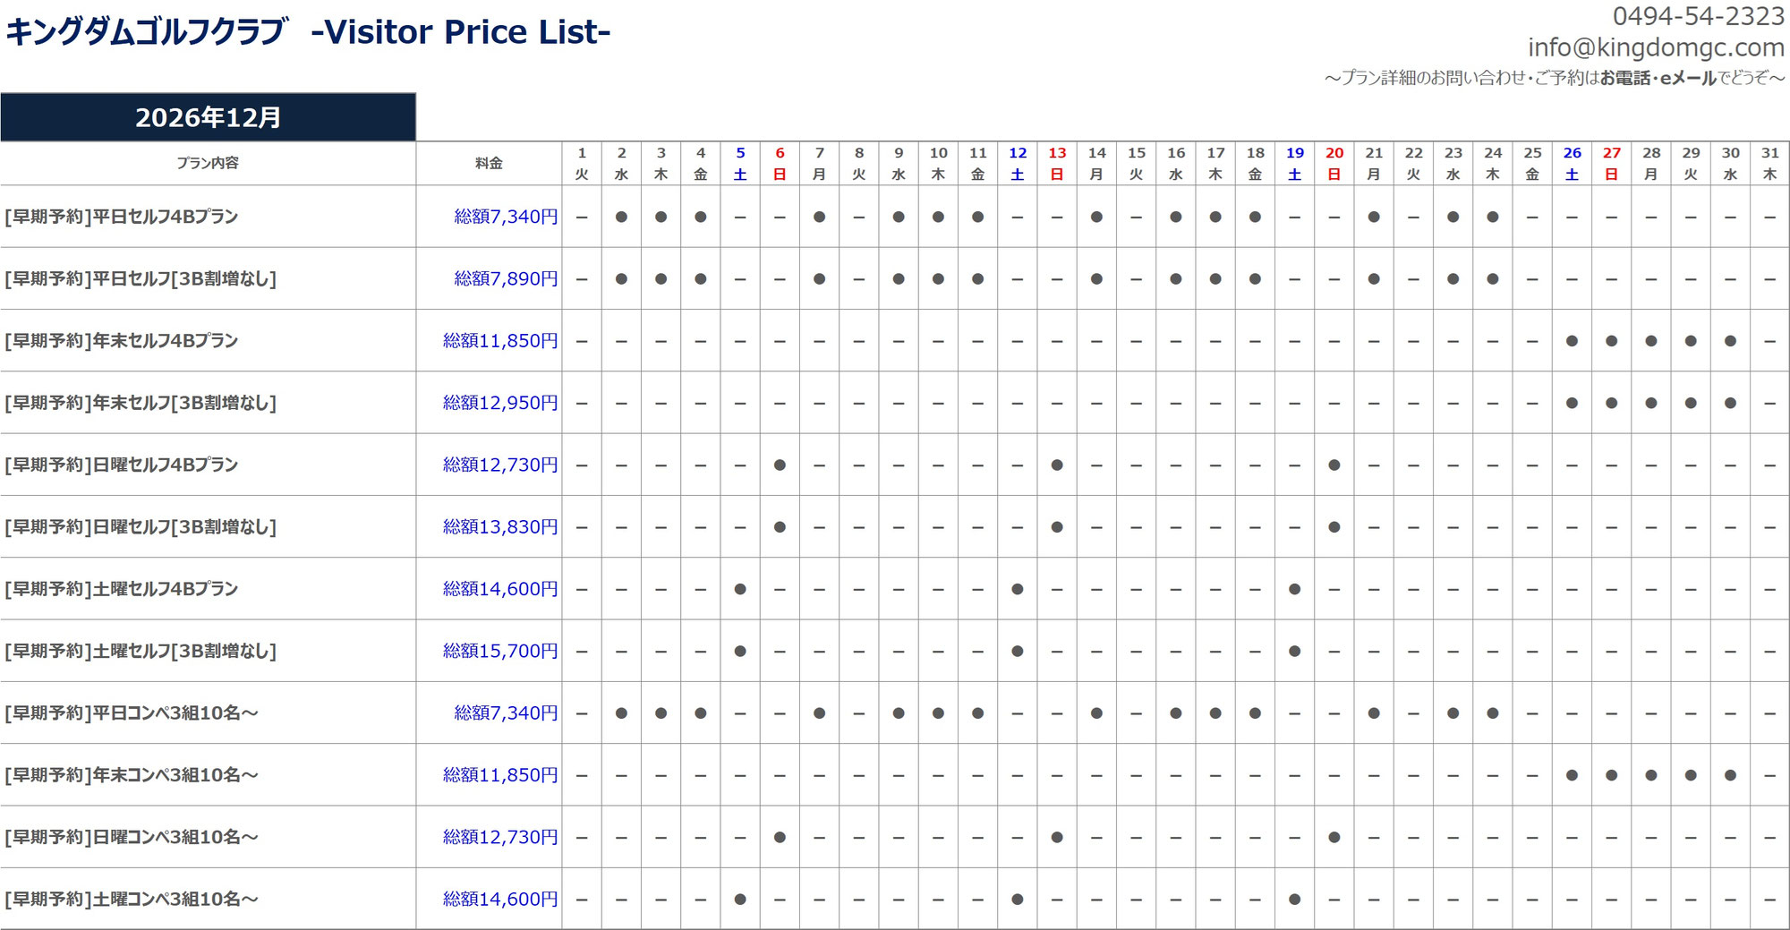Click phone number 0494-54-2323
1790x930 pixels.
[1698, 16]
